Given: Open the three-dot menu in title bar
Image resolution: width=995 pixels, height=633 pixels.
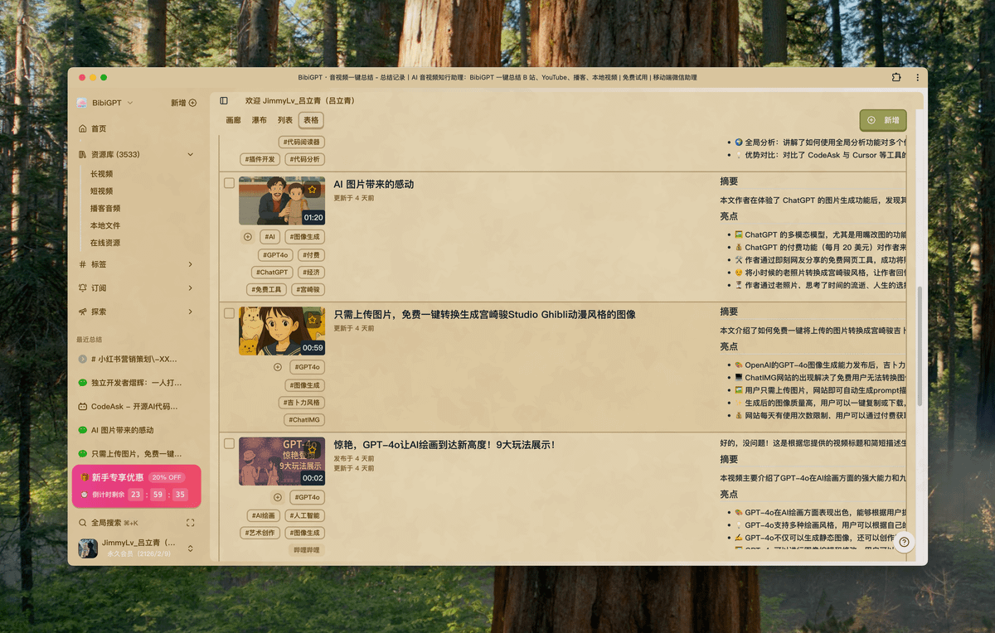Looking at the screenshot, I should pyautogui.click(x=917, y=77).
